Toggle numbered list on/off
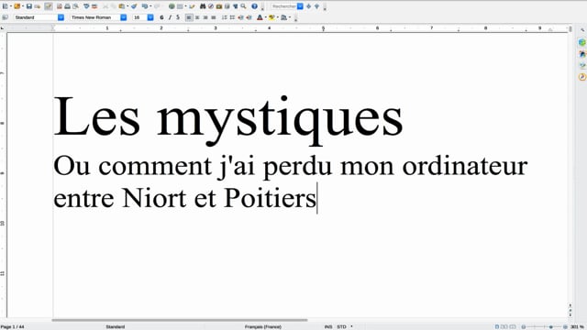Image resolution: width=587 pixels, height=330 pixels. click(224, 17)
